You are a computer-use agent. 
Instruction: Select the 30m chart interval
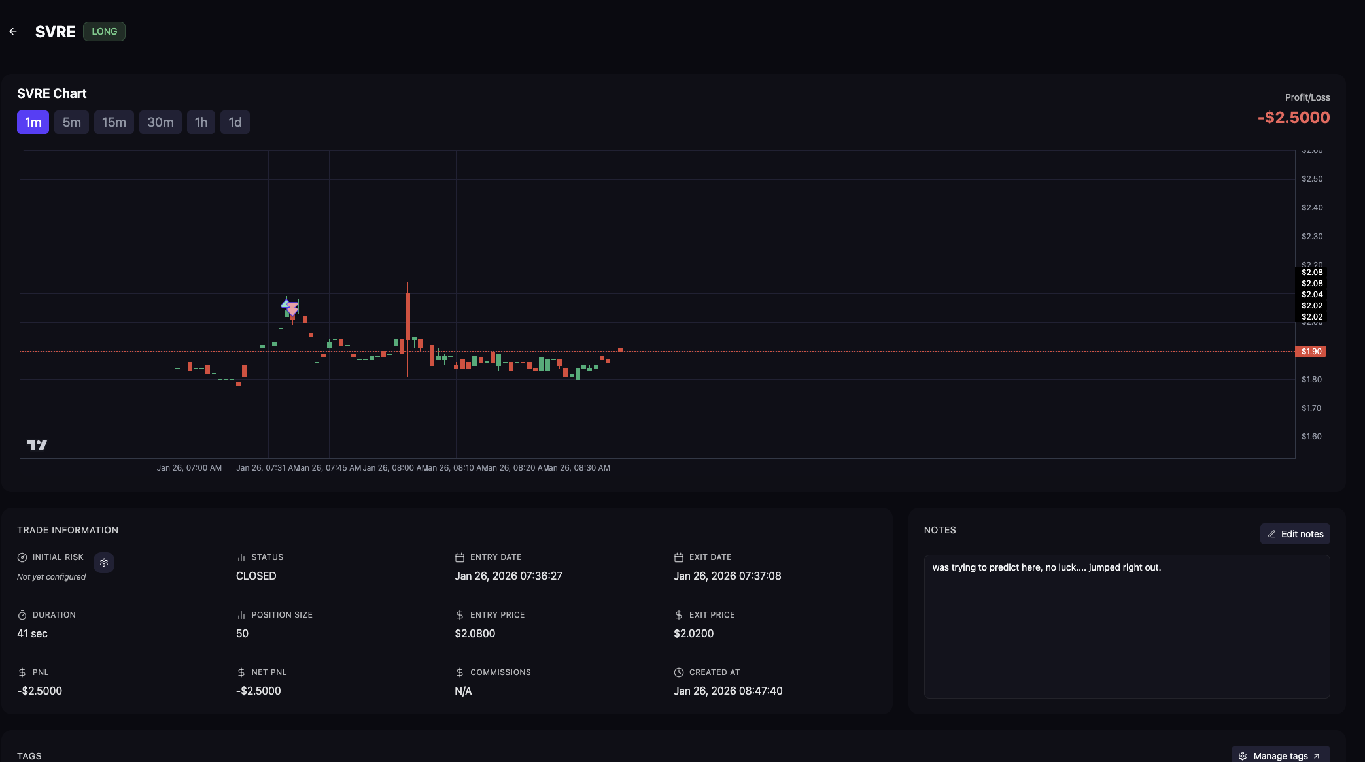(x=160, y=122)
